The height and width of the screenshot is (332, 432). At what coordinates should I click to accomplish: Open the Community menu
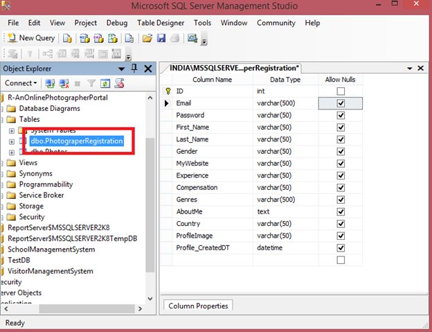[x=276, y=23]
